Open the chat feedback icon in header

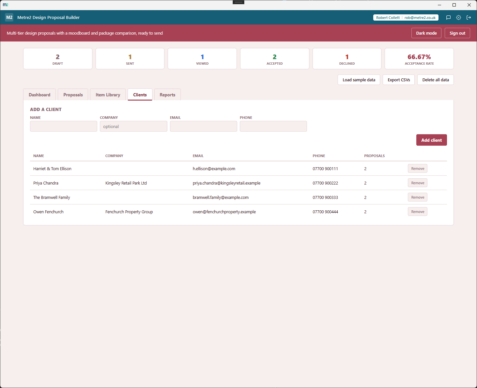[448, 18]
